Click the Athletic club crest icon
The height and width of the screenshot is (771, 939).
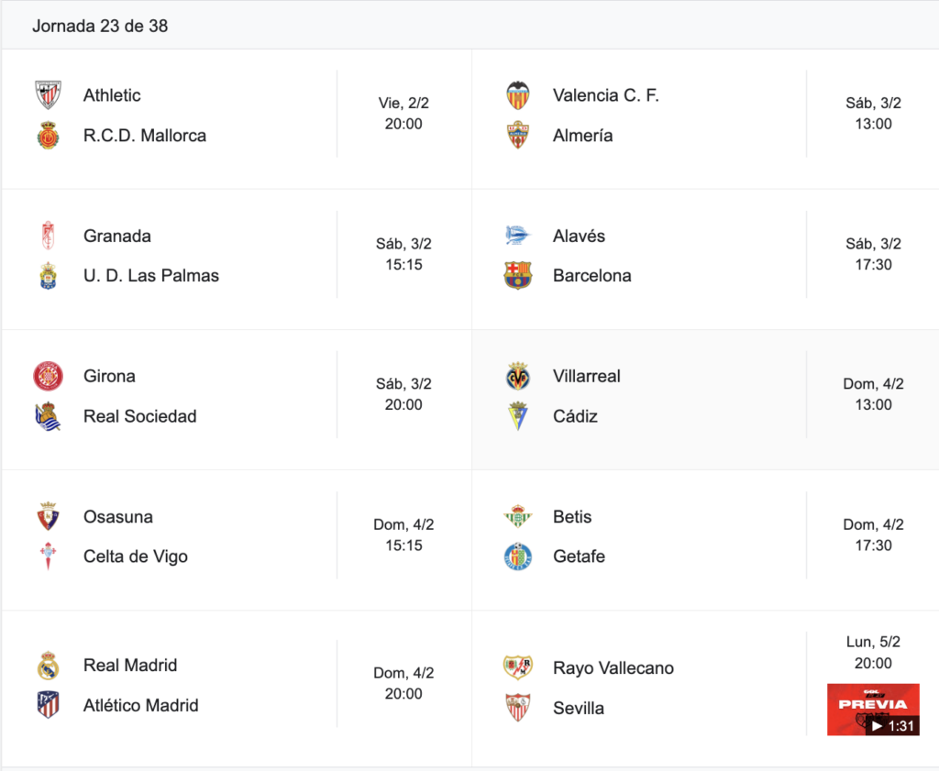[48, 94]
